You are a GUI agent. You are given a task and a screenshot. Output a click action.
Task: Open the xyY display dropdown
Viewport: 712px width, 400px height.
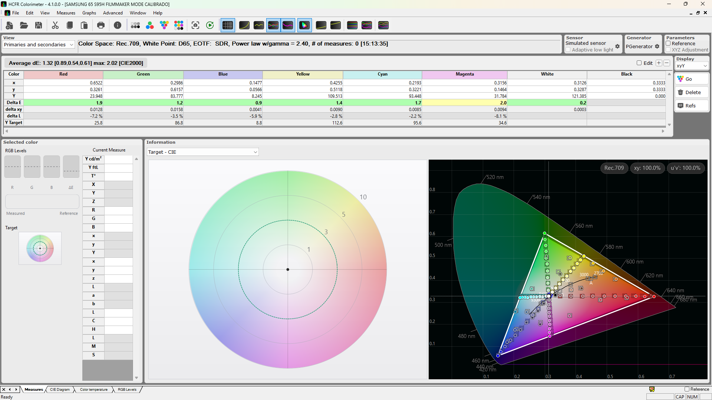(692, 66)
